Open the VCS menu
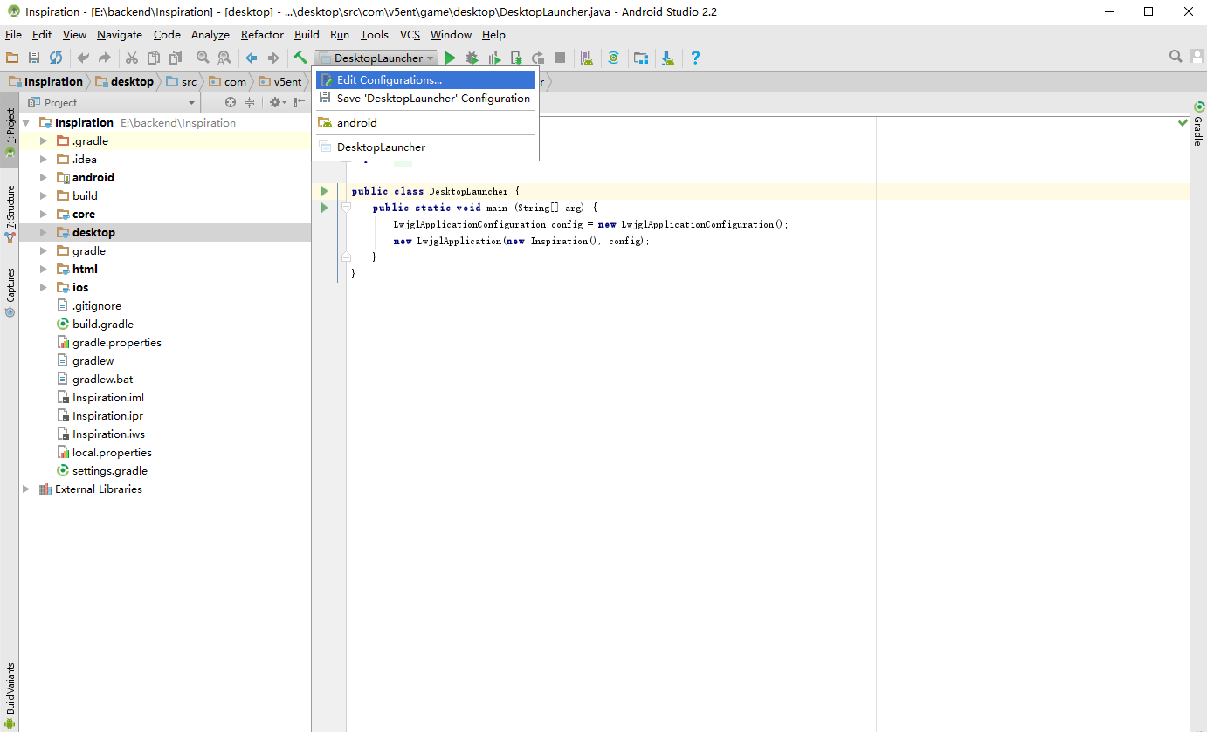 410,35
